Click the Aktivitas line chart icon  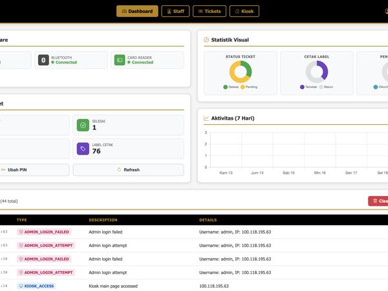(206, 118)
